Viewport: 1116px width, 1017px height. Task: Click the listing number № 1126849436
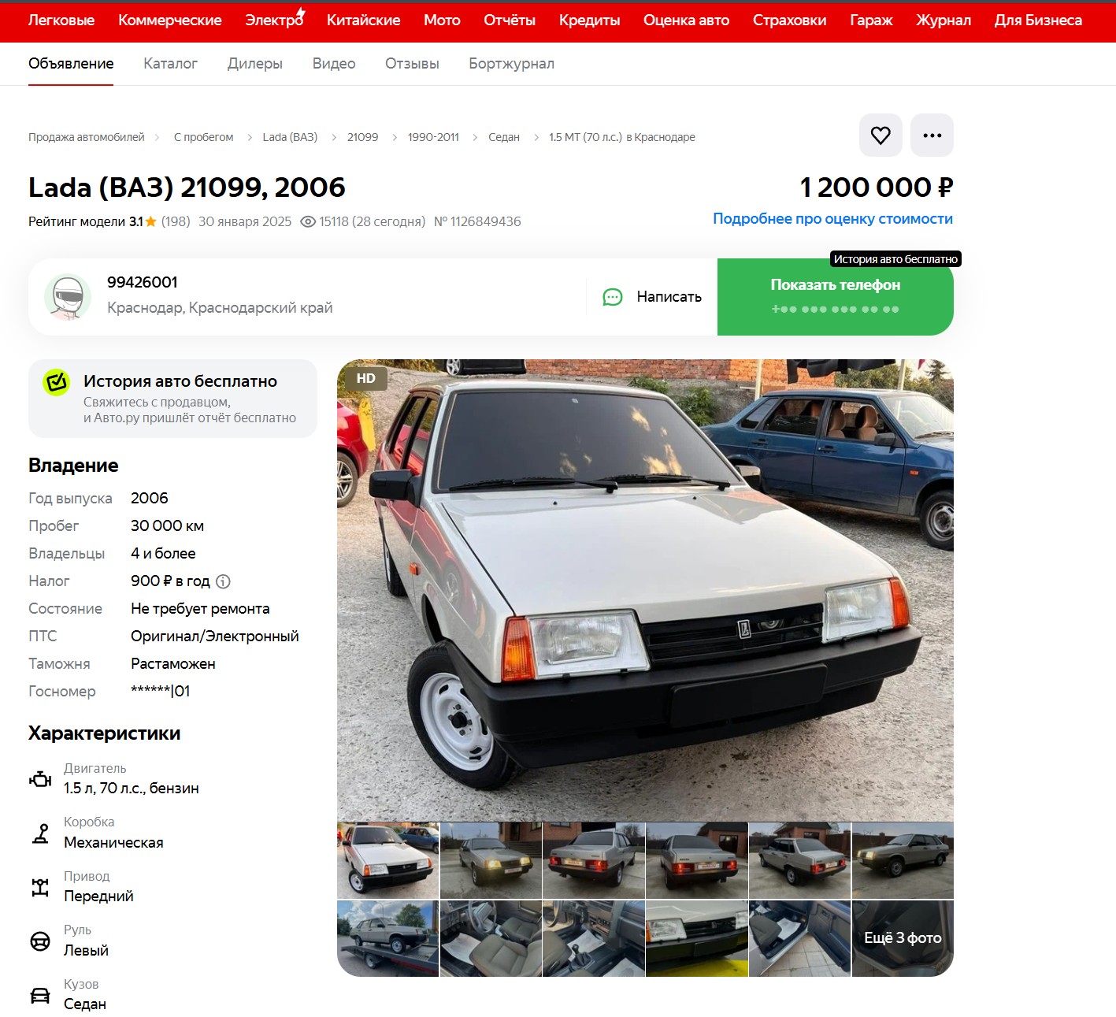tap(477, 221)
